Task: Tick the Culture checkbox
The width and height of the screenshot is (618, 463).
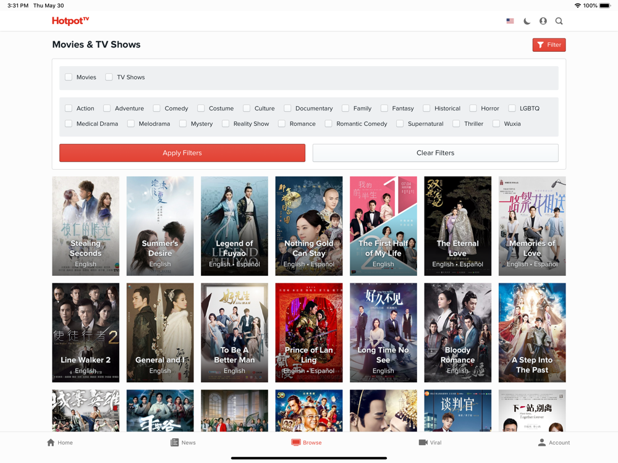Action: (x=247, y=108)
